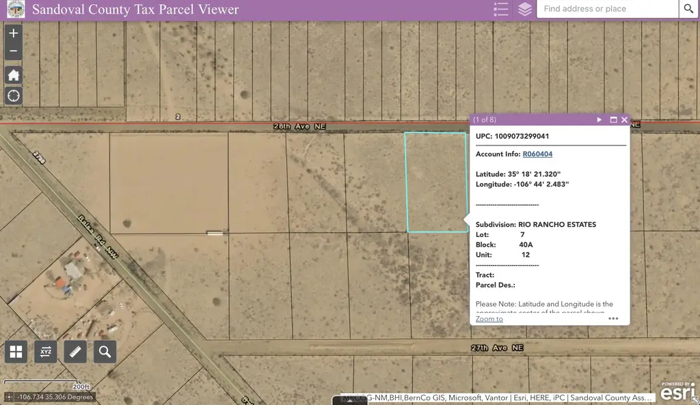Click Subdivision RIO RANCHO ESTATES text
The height and width of the screenshot is (405, 700).
pos(536,225)
